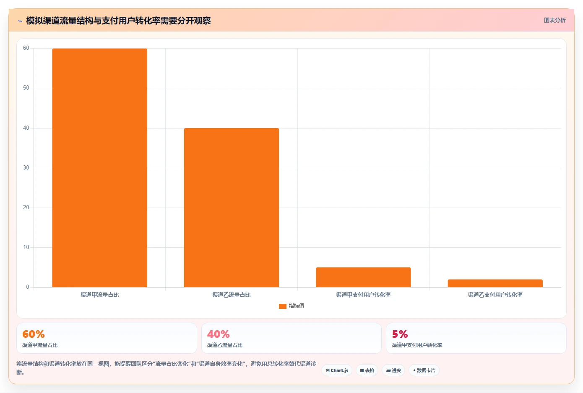Open the 5% 渠道甲支付用户转化率 card
Image resolution: width=583 pixels, height=393 pixels.
(x=476, y=338)
